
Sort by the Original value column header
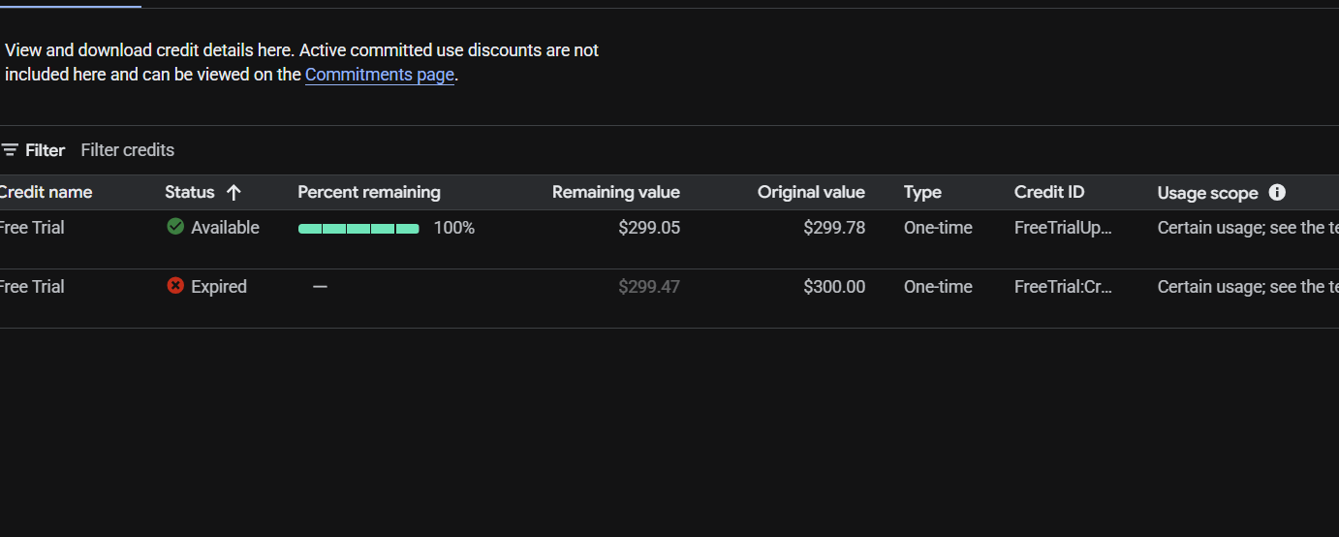[811, 192]
